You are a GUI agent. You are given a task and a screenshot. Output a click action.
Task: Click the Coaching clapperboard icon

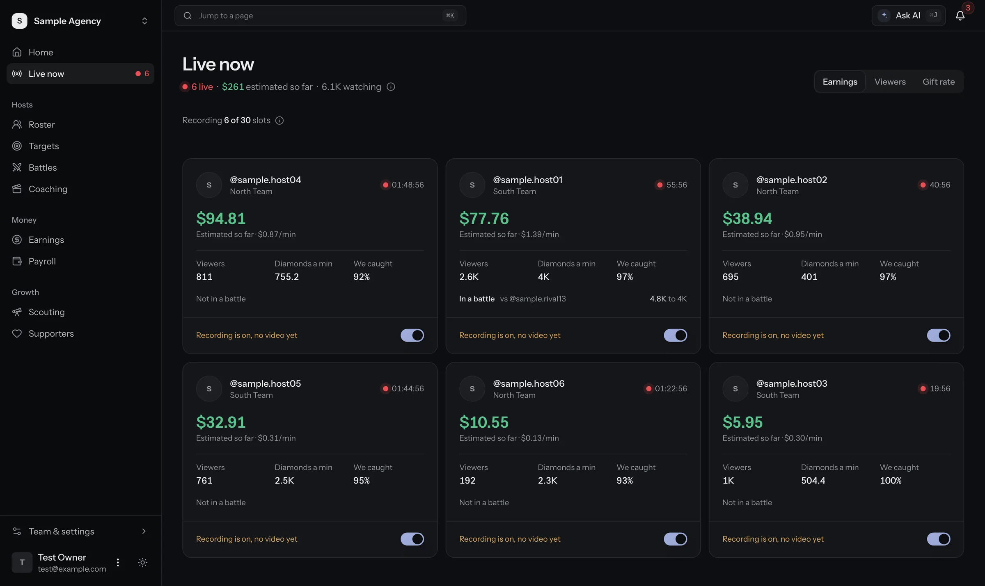[x=17, y=189]
